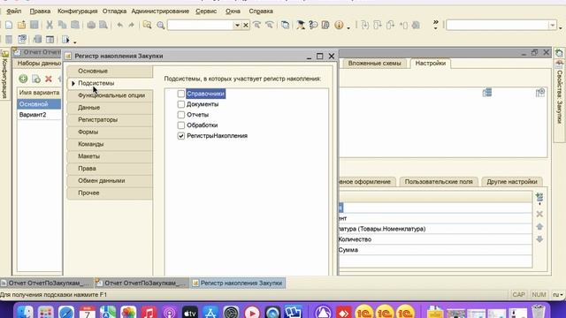Open the Конфигурация menu

click(77, 11)
